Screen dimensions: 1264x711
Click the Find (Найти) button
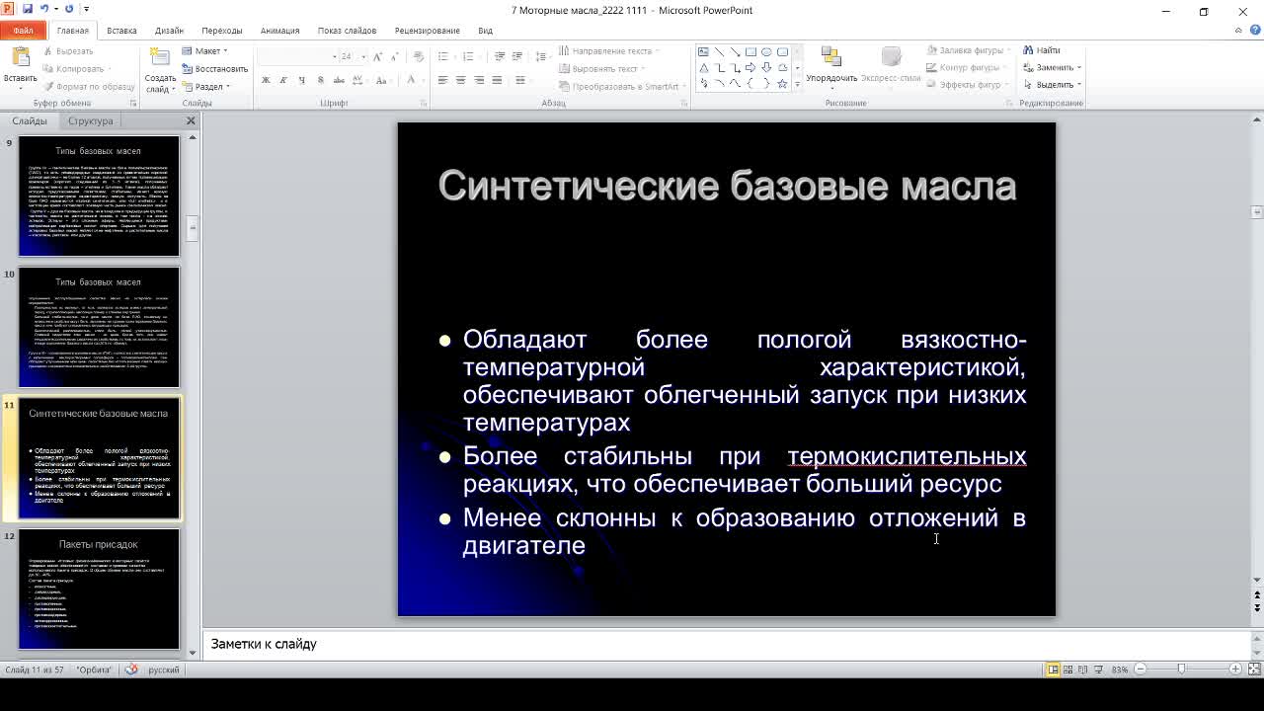[1042, 50]
